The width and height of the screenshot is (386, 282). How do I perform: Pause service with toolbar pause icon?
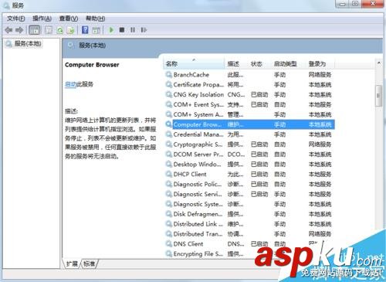(133, 30)
